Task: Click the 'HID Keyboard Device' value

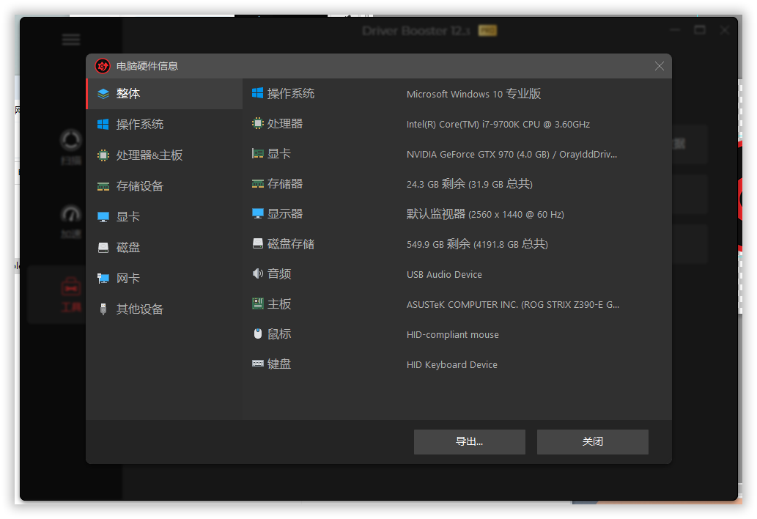Action: tap(452, 364)
